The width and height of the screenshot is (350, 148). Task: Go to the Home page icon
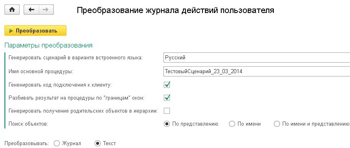pos(12,10)
